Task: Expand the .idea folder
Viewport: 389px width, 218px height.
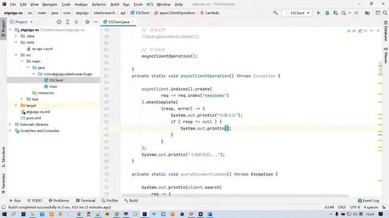Action: click(16, 36)
